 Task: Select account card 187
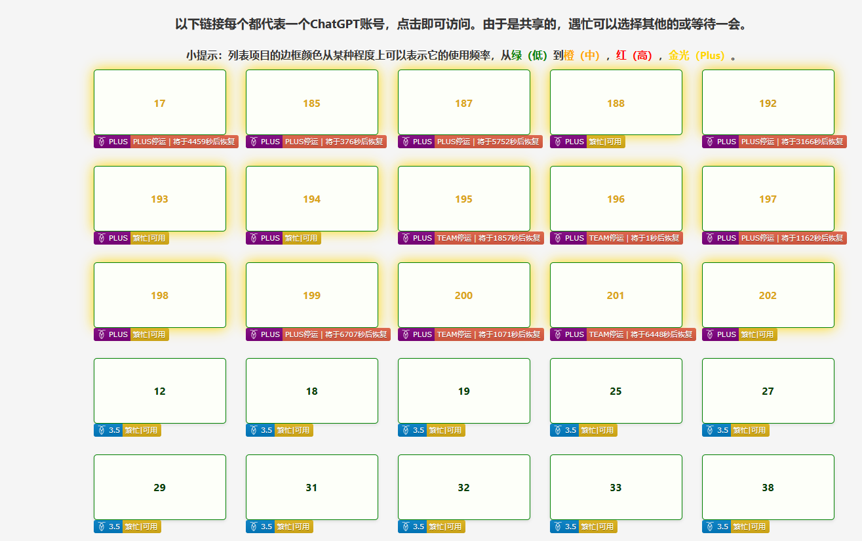(x=464, y=102)
